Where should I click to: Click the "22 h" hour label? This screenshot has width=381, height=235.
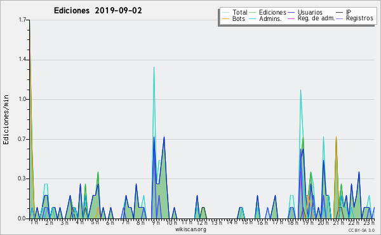354,222
